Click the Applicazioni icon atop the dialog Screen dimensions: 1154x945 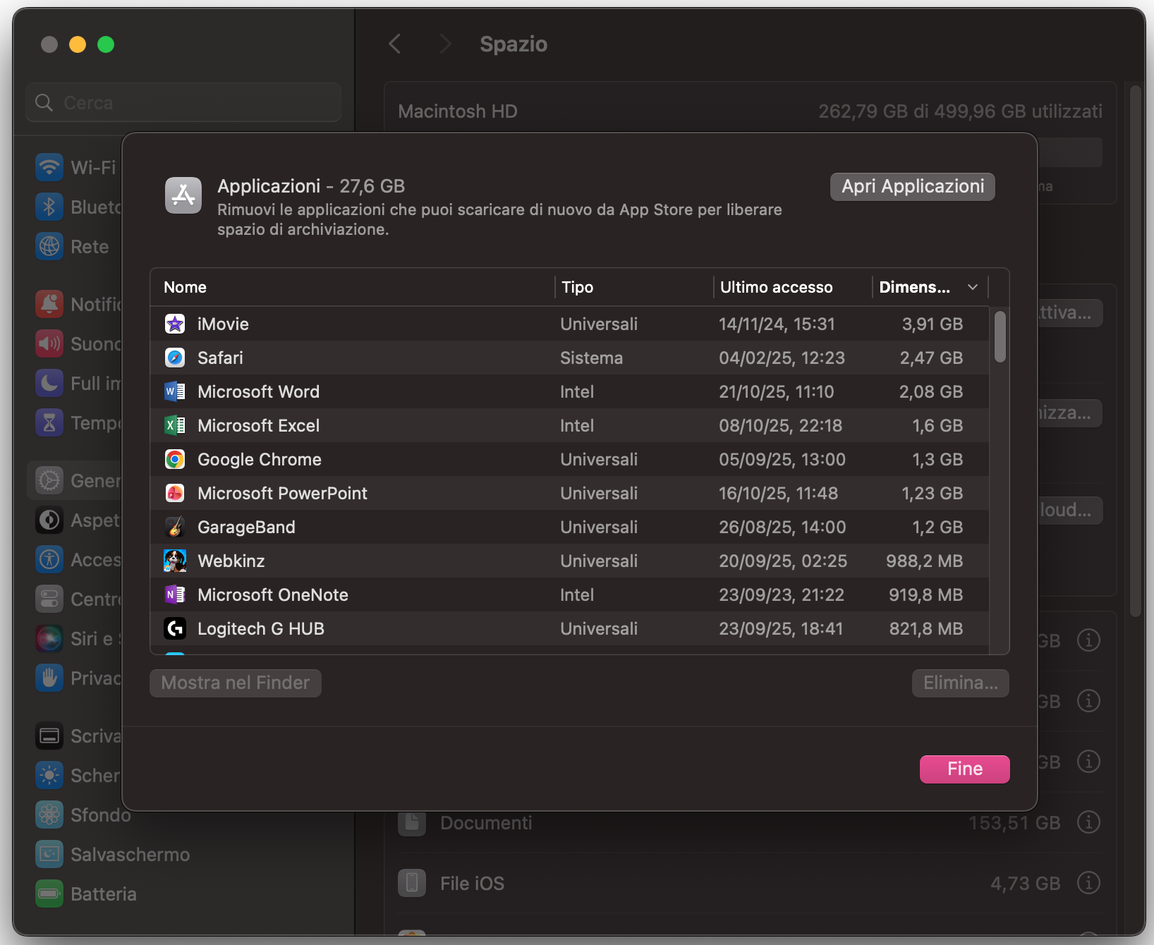point(183,195)
